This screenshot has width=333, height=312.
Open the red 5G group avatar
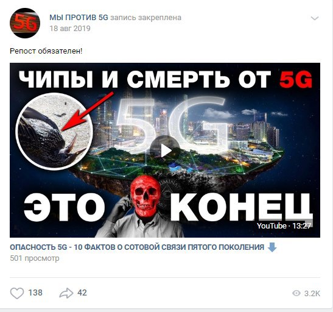coord(25,23)
